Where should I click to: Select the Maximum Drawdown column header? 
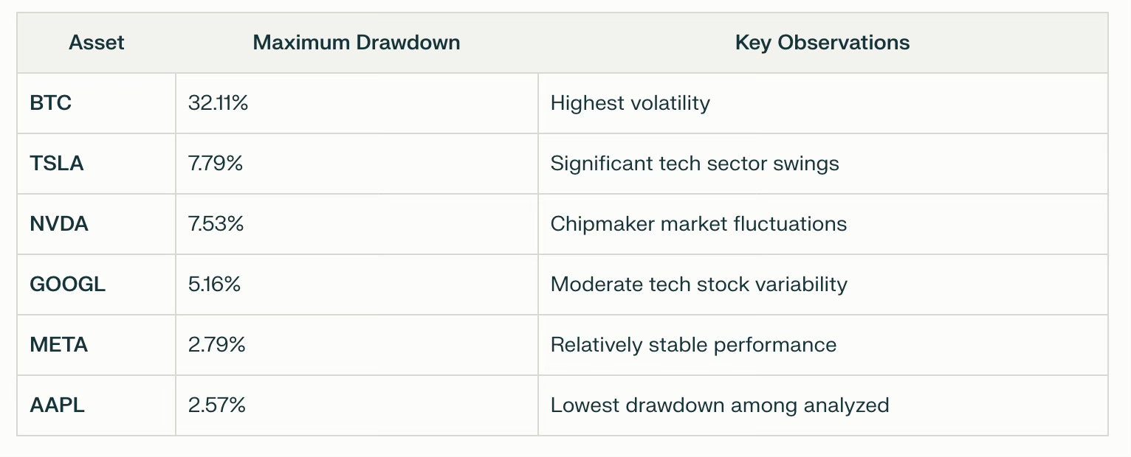(357, 43)
